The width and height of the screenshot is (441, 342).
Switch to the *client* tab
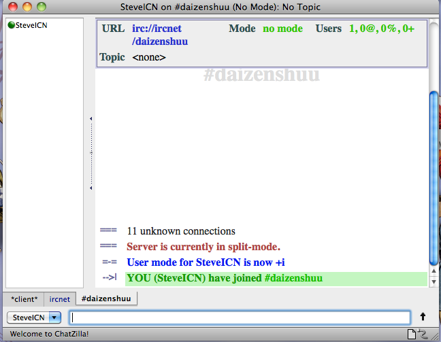tap(24, 299)
